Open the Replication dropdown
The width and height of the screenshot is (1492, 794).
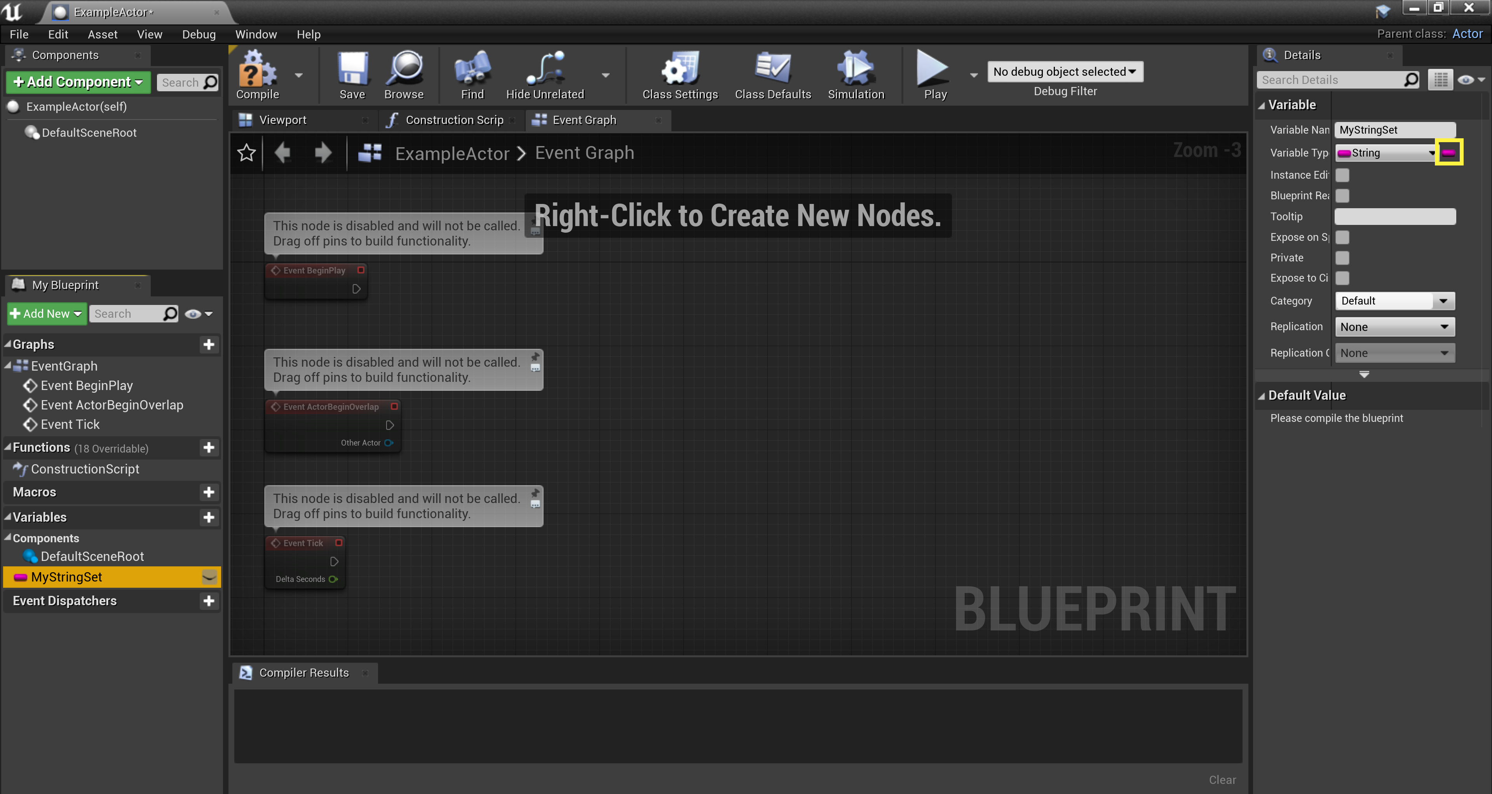coord(1395,327)
